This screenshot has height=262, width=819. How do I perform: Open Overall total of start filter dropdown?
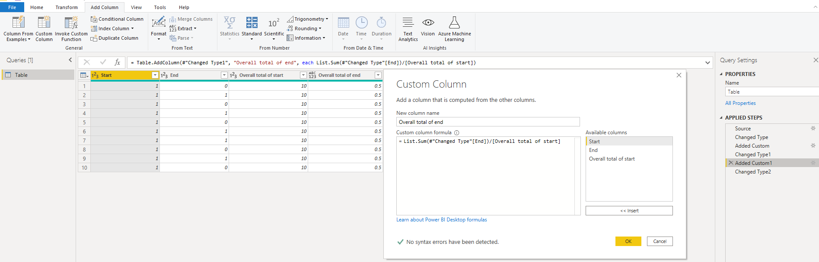click(303, 75)
